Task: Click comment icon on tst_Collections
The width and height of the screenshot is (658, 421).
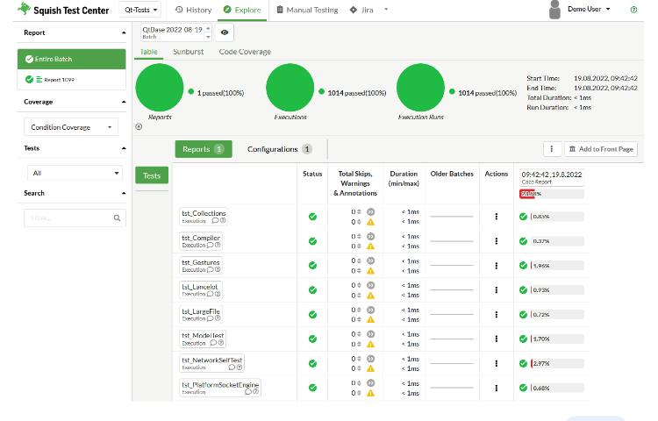Action: tap(215, 220)
